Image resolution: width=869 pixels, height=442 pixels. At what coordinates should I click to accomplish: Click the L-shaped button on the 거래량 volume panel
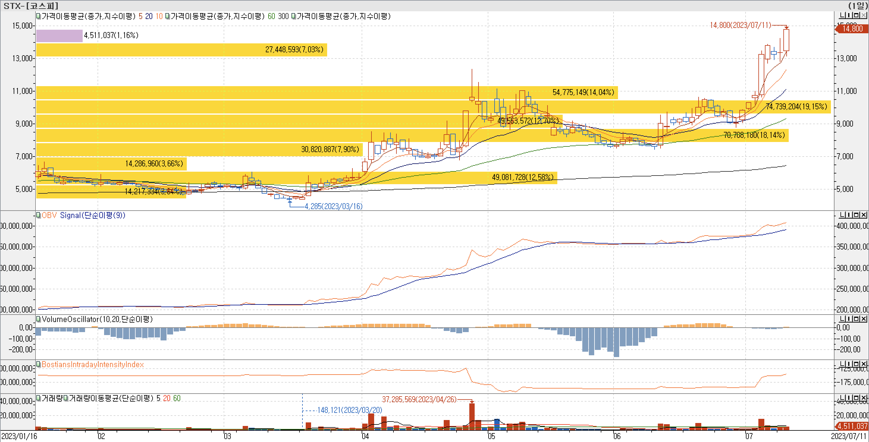click(x=842, y=398)
